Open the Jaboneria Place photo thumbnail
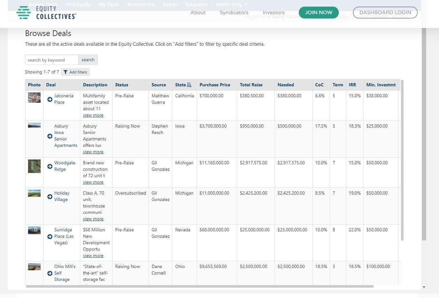The width and height of the screenshot is (439, 298). (34, 98)
